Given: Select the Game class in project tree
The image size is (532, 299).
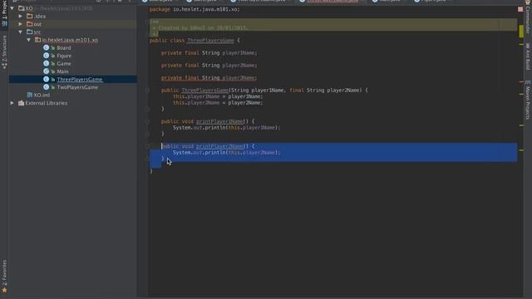Looking at the screenshot, I should (64, 63).
